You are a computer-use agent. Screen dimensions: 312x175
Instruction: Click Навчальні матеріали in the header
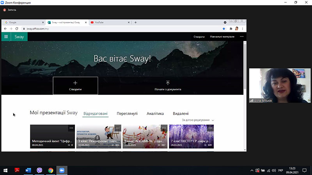pos(222,37)
